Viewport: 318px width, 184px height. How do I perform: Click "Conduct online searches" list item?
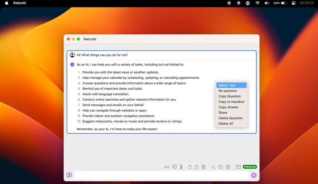129,100
